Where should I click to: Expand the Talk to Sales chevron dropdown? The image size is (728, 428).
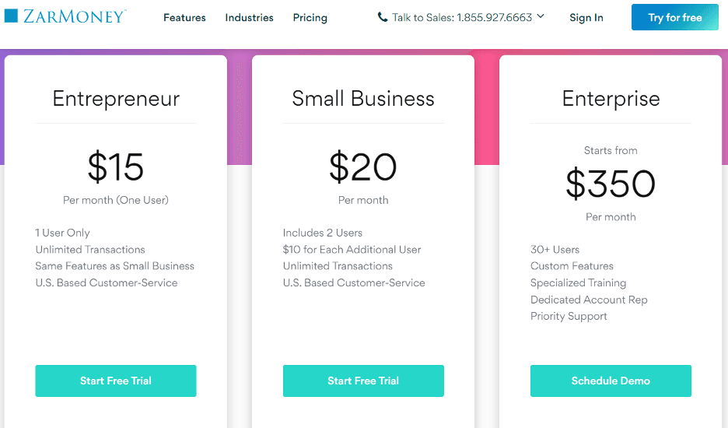(x=541, y=16)
